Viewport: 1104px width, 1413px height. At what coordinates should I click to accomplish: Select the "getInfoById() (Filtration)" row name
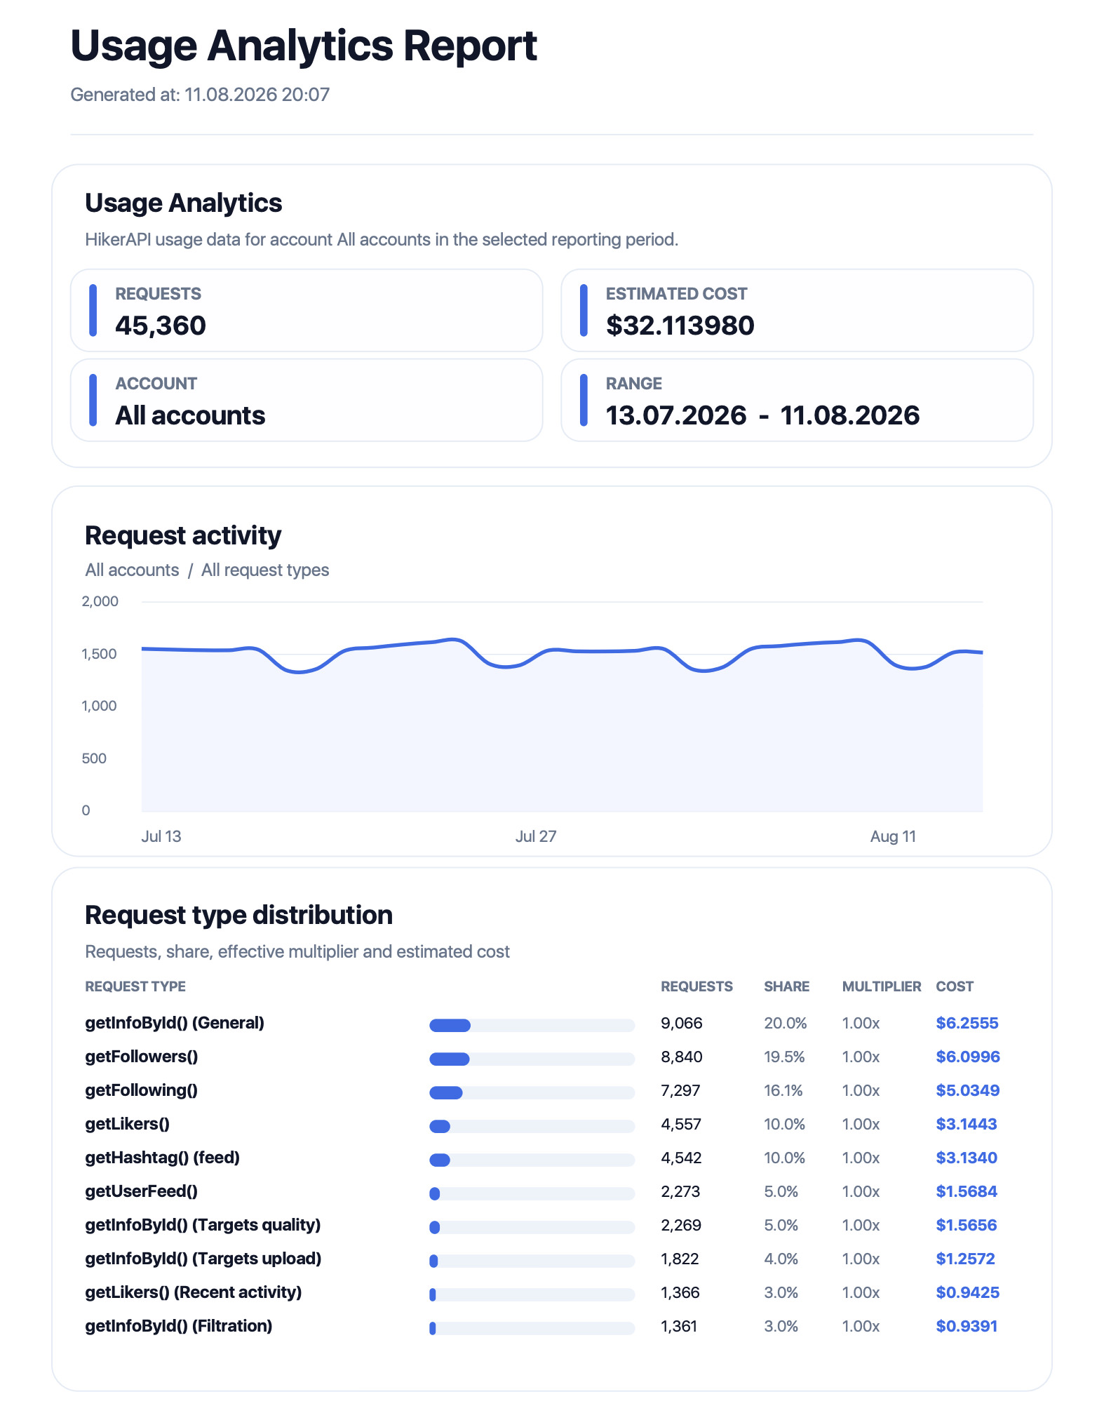179,1326
